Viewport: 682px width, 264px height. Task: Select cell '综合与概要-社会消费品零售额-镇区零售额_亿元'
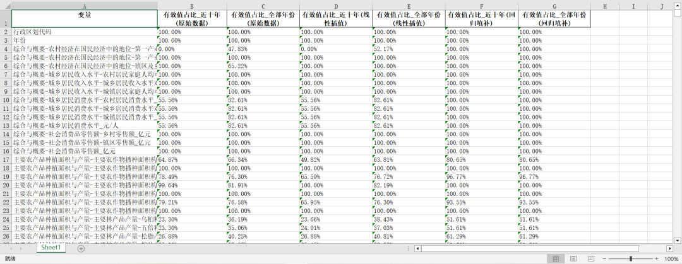point(85,142)
